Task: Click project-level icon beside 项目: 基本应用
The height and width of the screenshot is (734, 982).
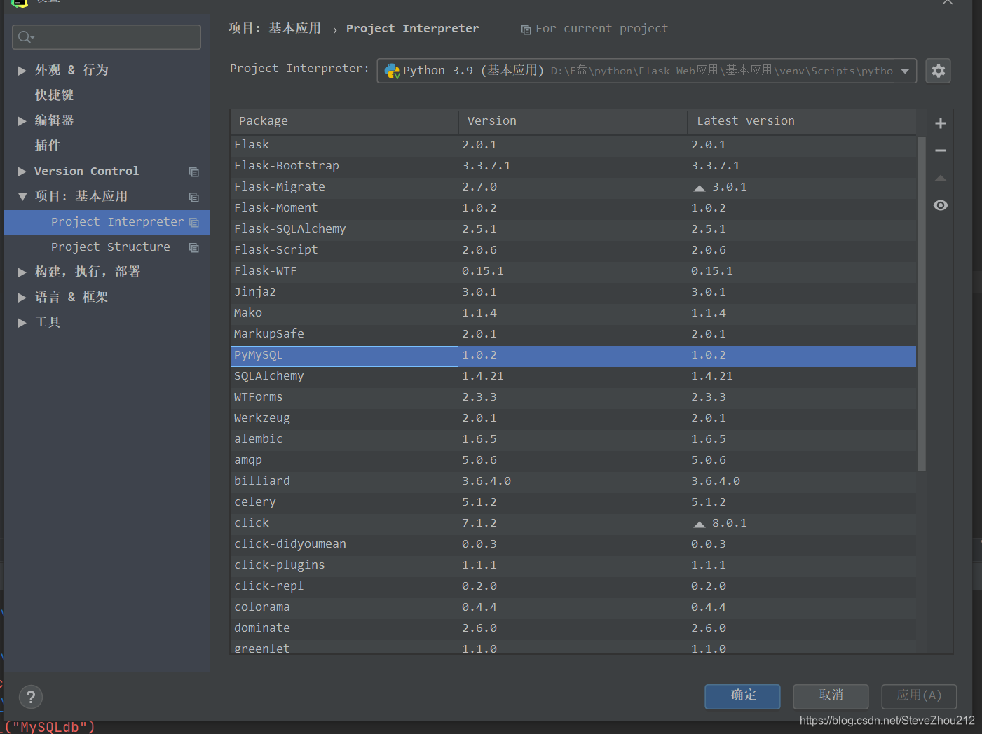Action: [194, 197]
